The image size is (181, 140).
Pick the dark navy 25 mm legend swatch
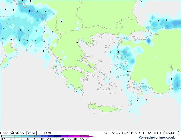[x=57, y=137]
